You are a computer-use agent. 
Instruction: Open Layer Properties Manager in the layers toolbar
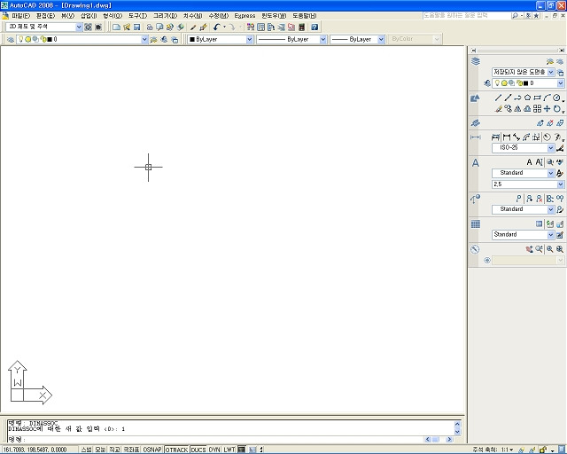pos(11,40)
